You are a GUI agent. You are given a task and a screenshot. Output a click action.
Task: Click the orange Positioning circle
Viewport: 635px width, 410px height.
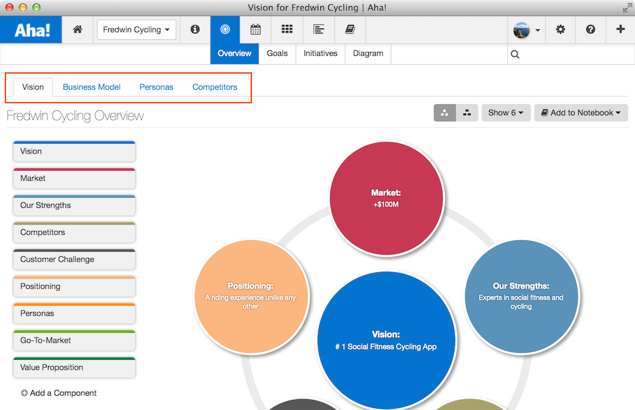click(x=251, y=297)
